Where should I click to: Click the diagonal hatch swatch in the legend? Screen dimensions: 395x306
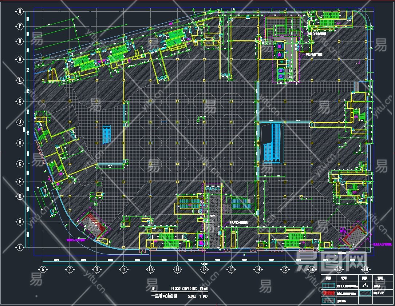pyautogui.click(x=366, y=293)
